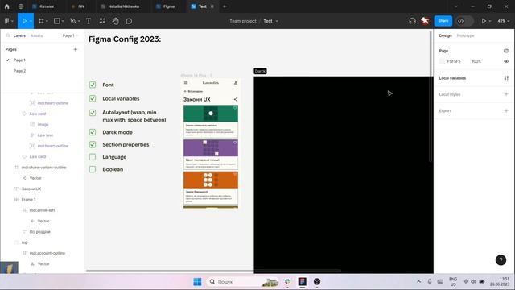
Task: Open Windows Start menu
Action: tap(197, 282)
